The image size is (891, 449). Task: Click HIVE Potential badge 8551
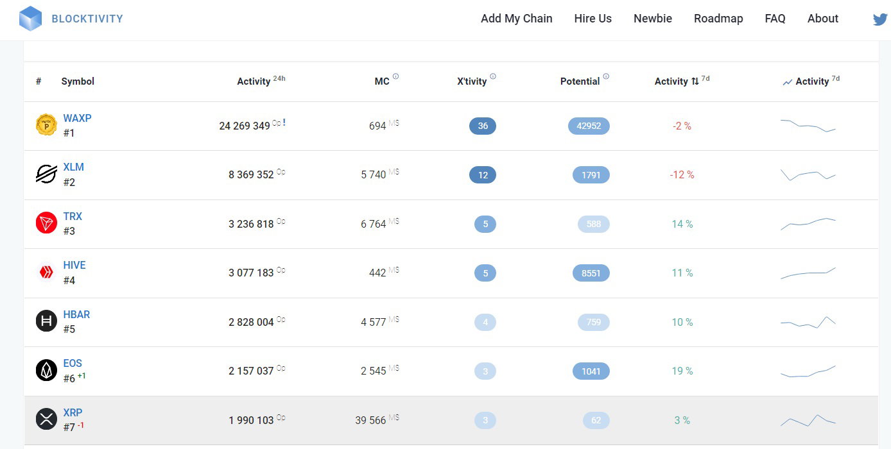(591, 273)
